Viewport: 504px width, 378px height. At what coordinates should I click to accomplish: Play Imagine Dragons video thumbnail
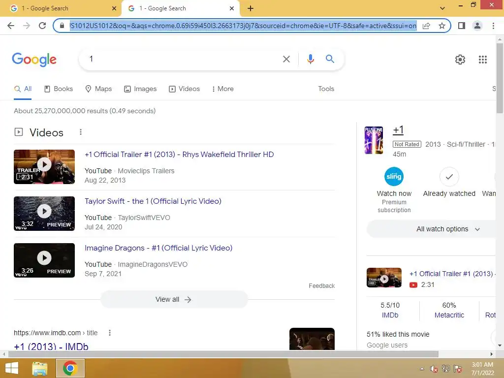[44, 260]
